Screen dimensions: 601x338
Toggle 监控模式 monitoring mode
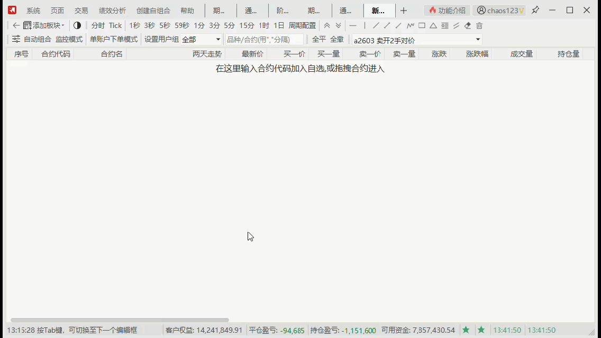pos(69,39)
